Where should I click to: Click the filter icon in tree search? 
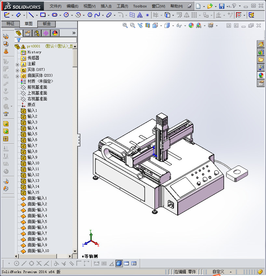click(19, 40)
